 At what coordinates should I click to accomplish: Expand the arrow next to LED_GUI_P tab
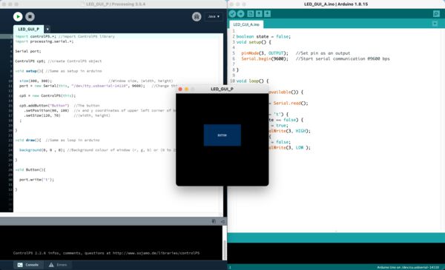[47, 29]
